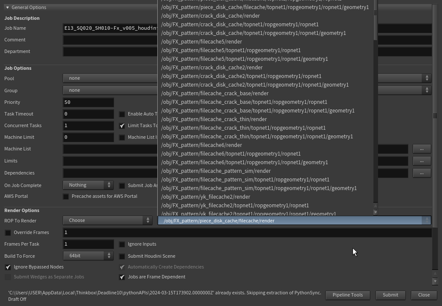Click the Comment input field
Image resolution: width=442 pixels, height=306 pixels.
[x=247, y=40]
